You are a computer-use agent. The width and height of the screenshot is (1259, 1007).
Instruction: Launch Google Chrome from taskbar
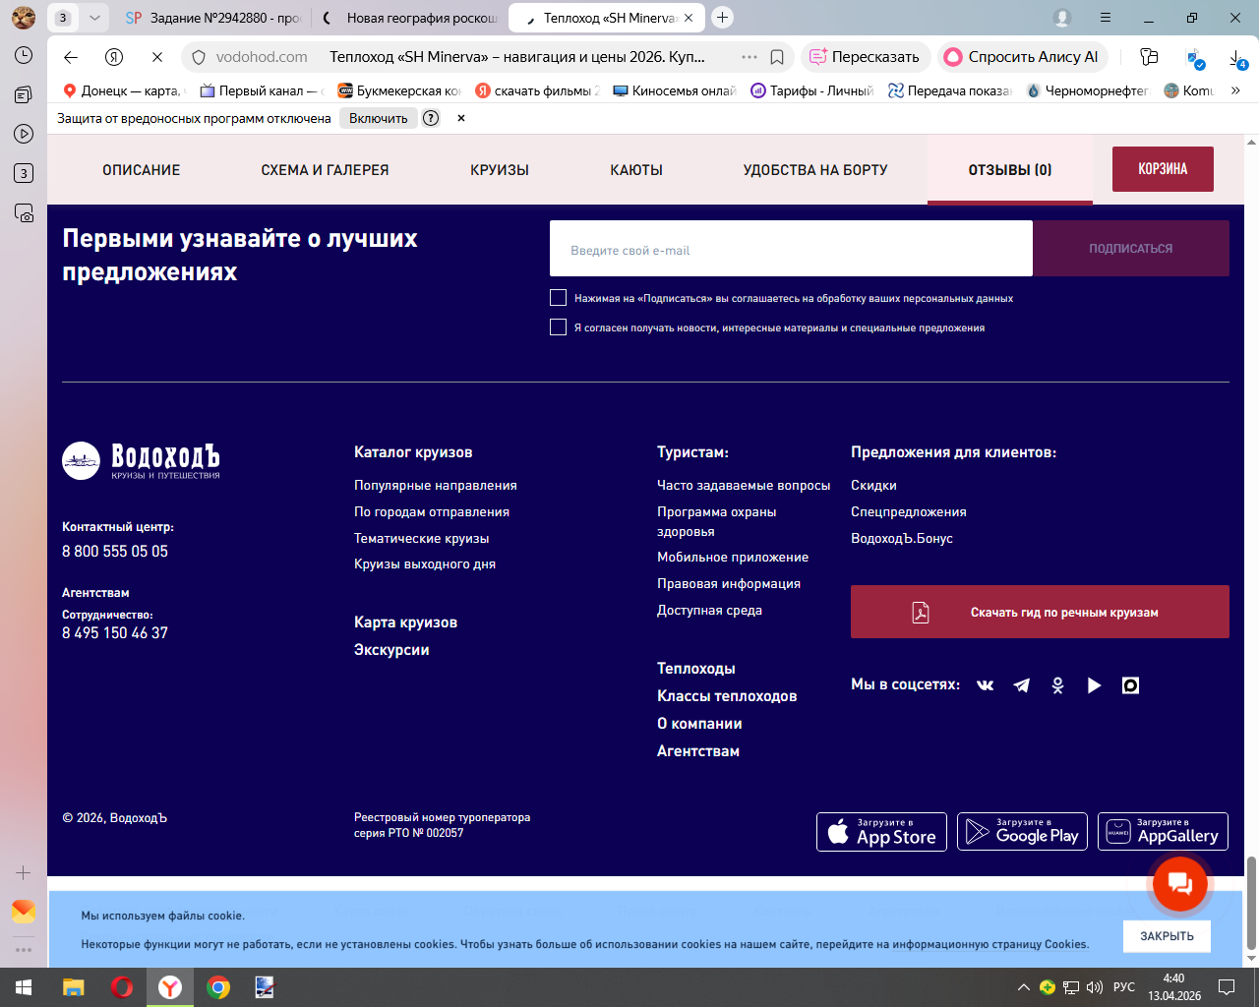218,987
